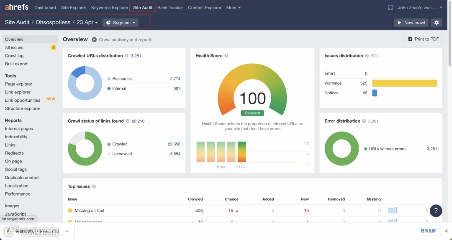Screen dimensions: 452x240
Task: Click the Print to PDF button
Action: point(424,39)
